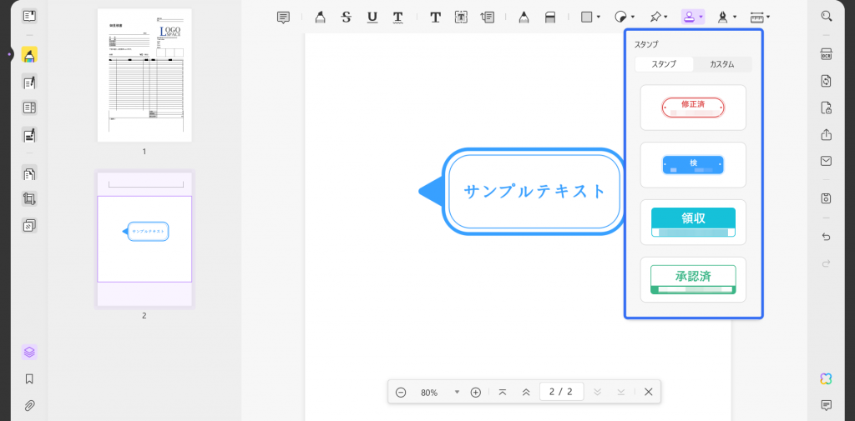
Task: Run the OCR tool in right sidebar
Action: point(826,54)
